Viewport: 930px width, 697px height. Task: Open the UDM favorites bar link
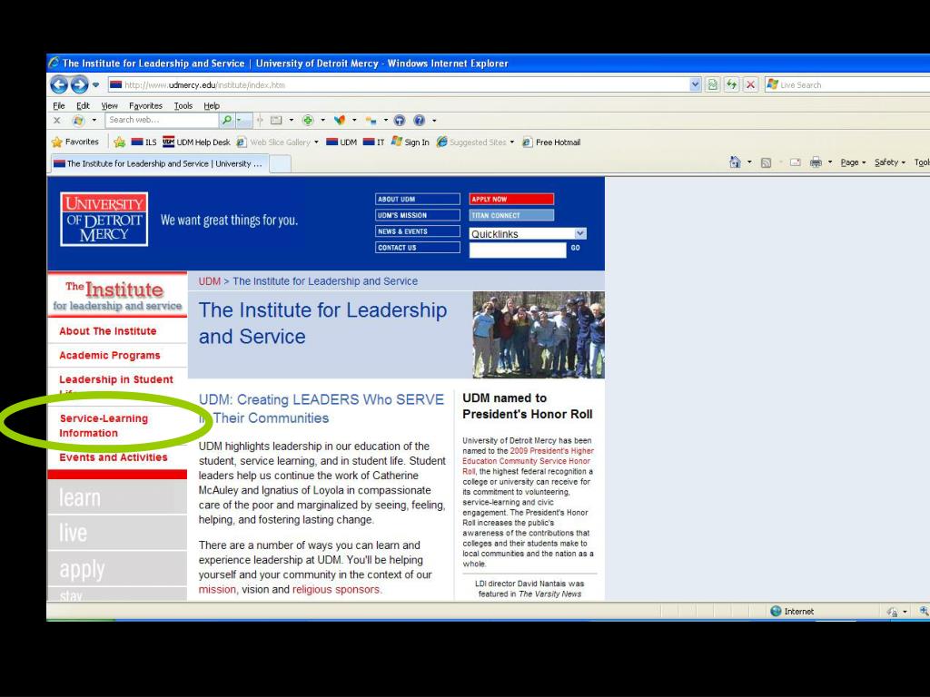click(341, 142)
